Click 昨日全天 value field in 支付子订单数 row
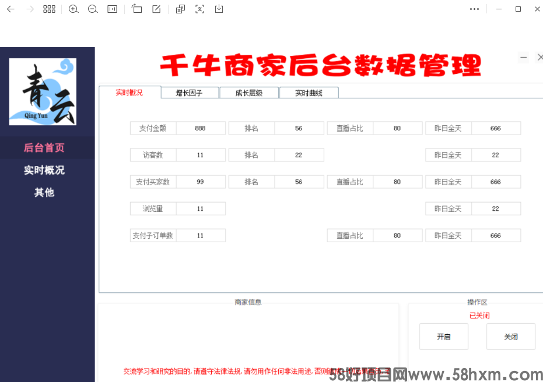Image resolution: width=543 pixels, height=382 pixels. (x=496, y=235)
